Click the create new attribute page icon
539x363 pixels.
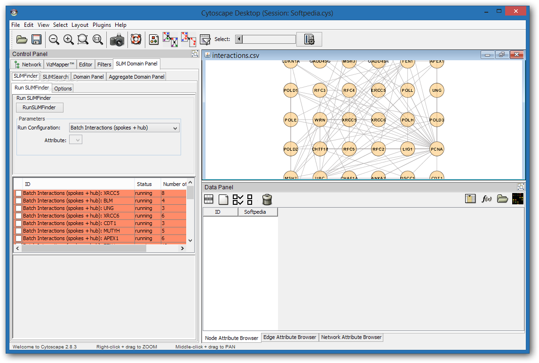tap(223, 199)
